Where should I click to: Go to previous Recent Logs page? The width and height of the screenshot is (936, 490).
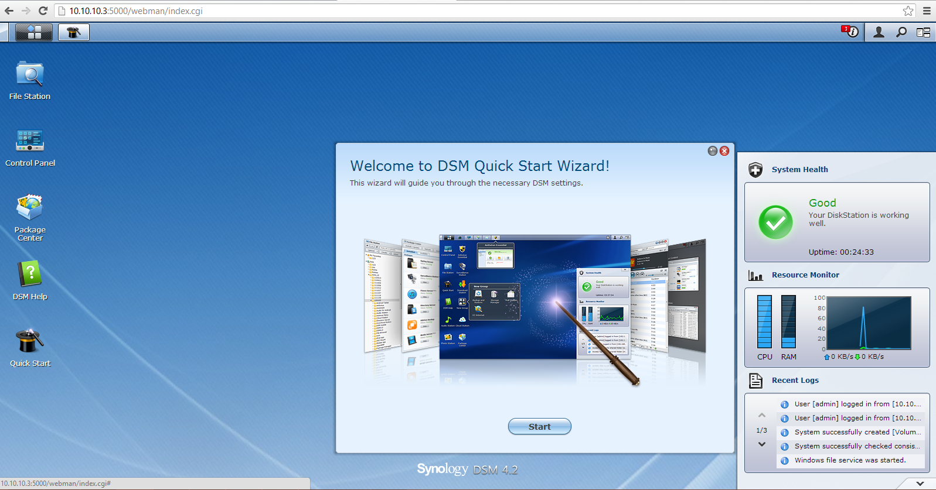(x=762, y=416)
